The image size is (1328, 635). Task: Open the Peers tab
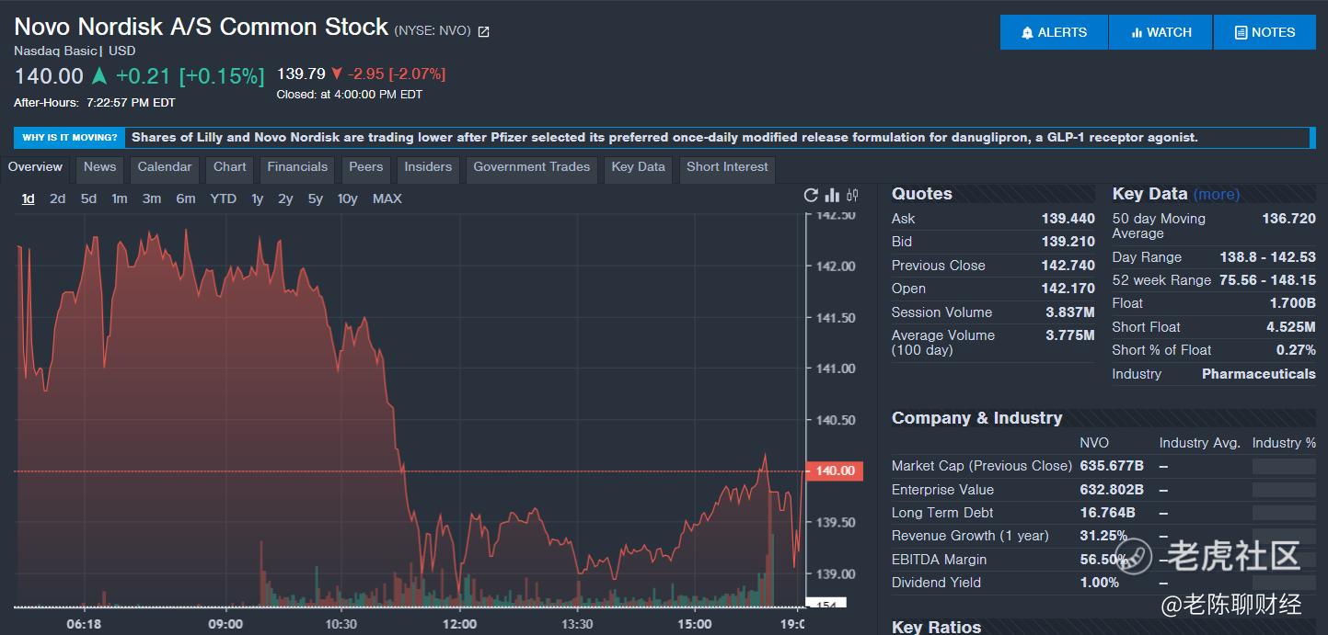365,167
